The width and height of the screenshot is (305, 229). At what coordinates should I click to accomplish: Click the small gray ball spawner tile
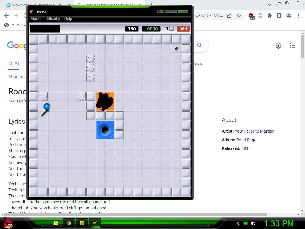pos(177,49)
